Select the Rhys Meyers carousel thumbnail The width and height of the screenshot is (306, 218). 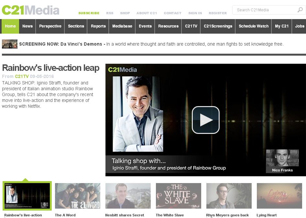(229, 196)
